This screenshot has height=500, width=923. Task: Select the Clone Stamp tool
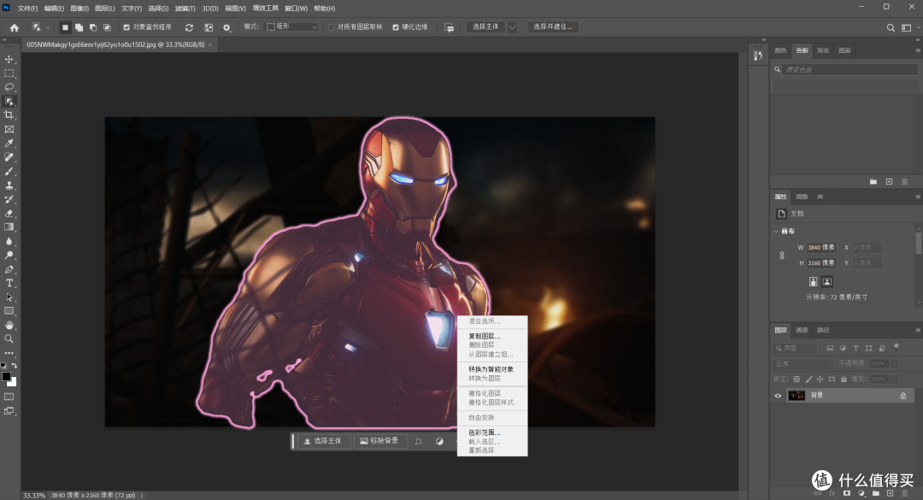[x=9, y=185]
